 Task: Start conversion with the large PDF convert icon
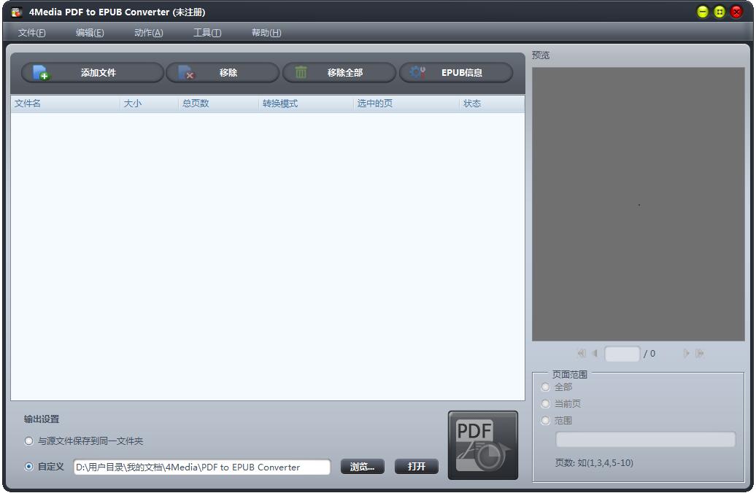coord(483,446)
